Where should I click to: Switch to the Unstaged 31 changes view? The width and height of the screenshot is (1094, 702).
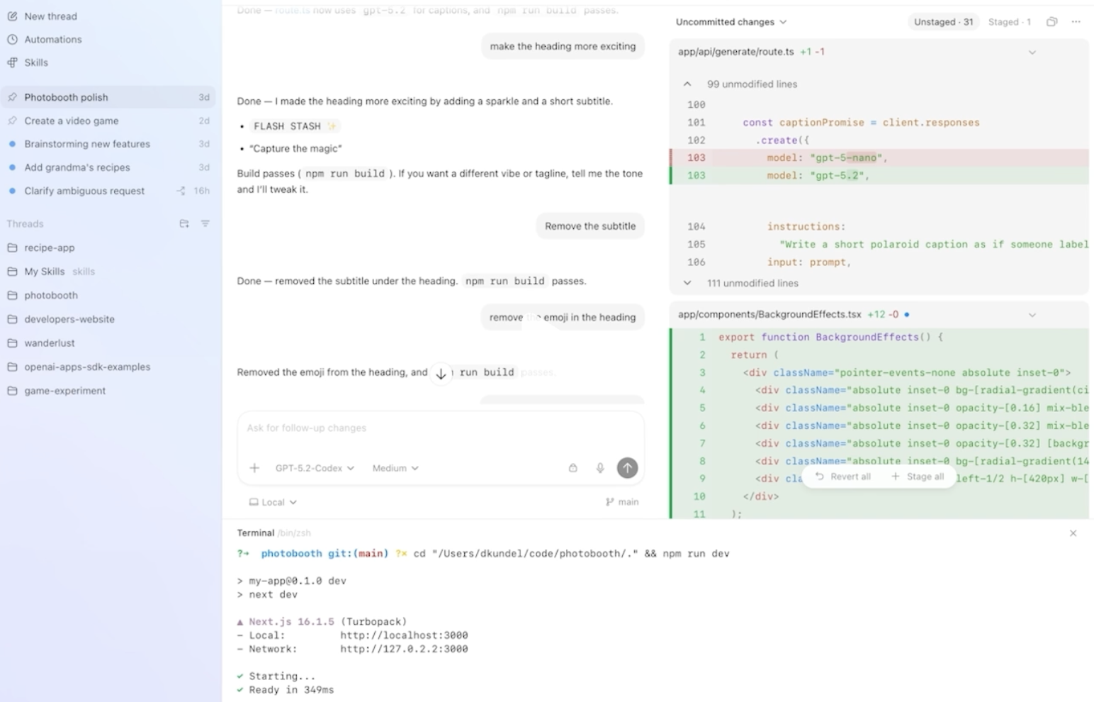942,22
